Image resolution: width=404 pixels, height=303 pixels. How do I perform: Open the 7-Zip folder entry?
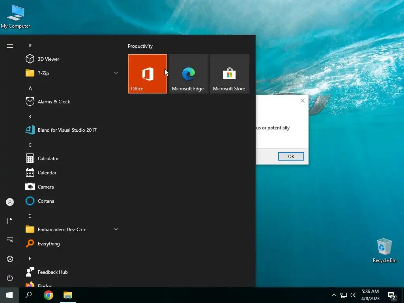[72, 73]
